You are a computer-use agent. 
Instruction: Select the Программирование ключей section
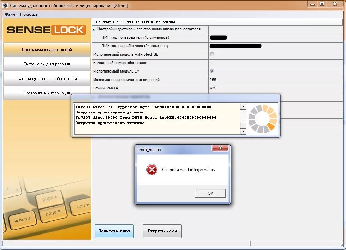[x=47, y=50]
